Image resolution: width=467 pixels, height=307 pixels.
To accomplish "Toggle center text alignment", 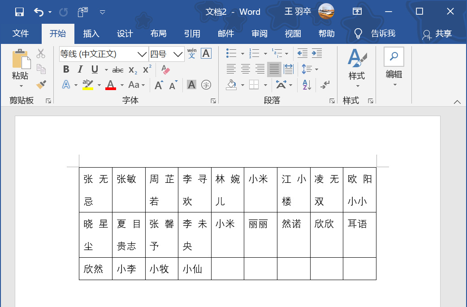I will point(245,69).
